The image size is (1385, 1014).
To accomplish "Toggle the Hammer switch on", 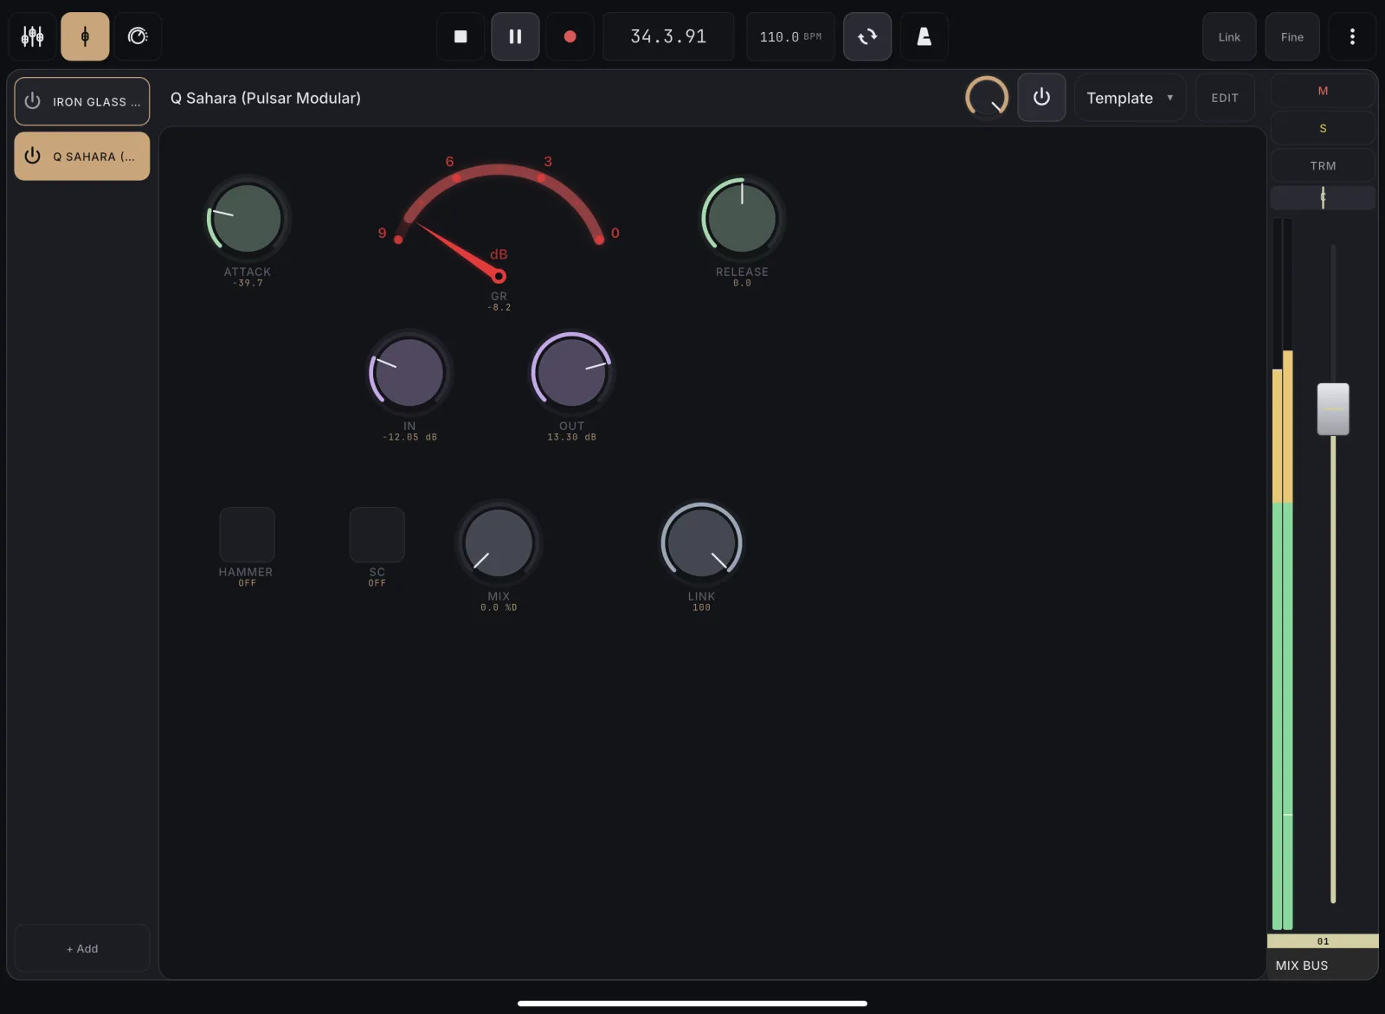I will coord(247,535).
